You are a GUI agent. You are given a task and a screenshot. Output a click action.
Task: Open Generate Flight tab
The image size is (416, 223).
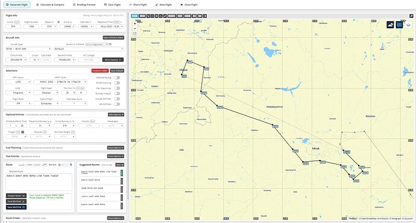(17, 4)
